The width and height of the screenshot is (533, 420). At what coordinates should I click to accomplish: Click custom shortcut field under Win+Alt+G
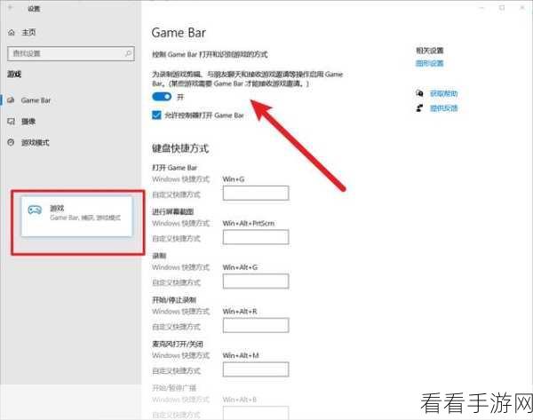click(256, 281)
